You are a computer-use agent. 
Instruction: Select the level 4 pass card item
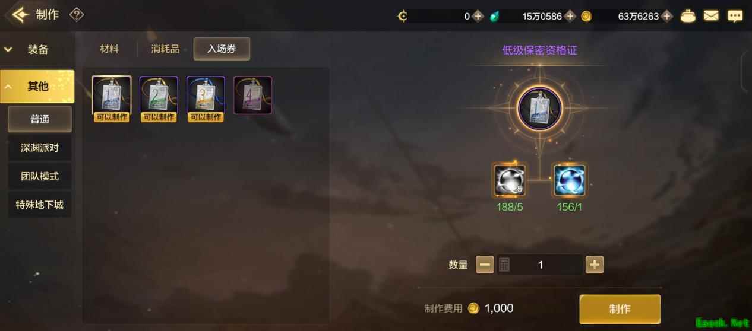tap(252, 96)
